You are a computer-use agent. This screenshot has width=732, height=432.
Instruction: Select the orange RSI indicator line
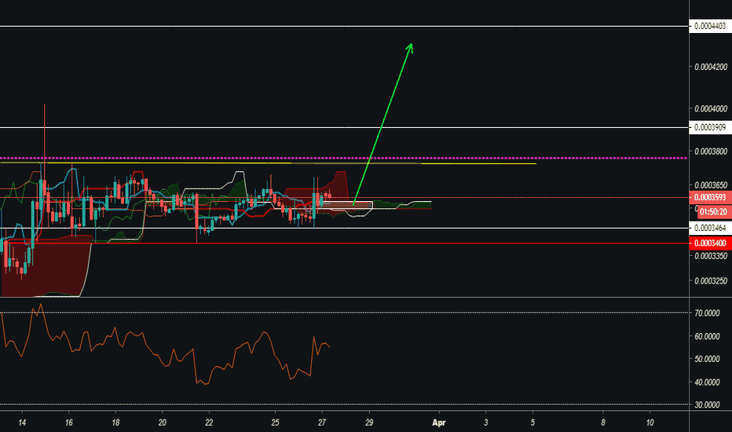tap(164, 344)
